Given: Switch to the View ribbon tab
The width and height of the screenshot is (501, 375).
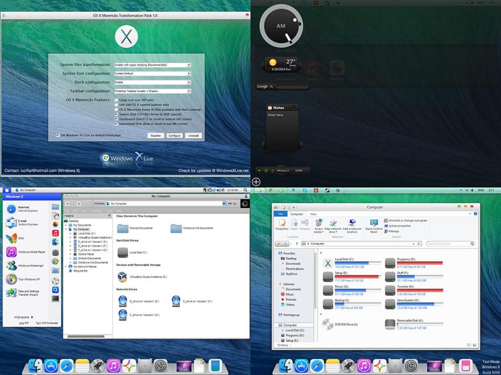Looking at the screenshot, I should (x=312, y=214).
